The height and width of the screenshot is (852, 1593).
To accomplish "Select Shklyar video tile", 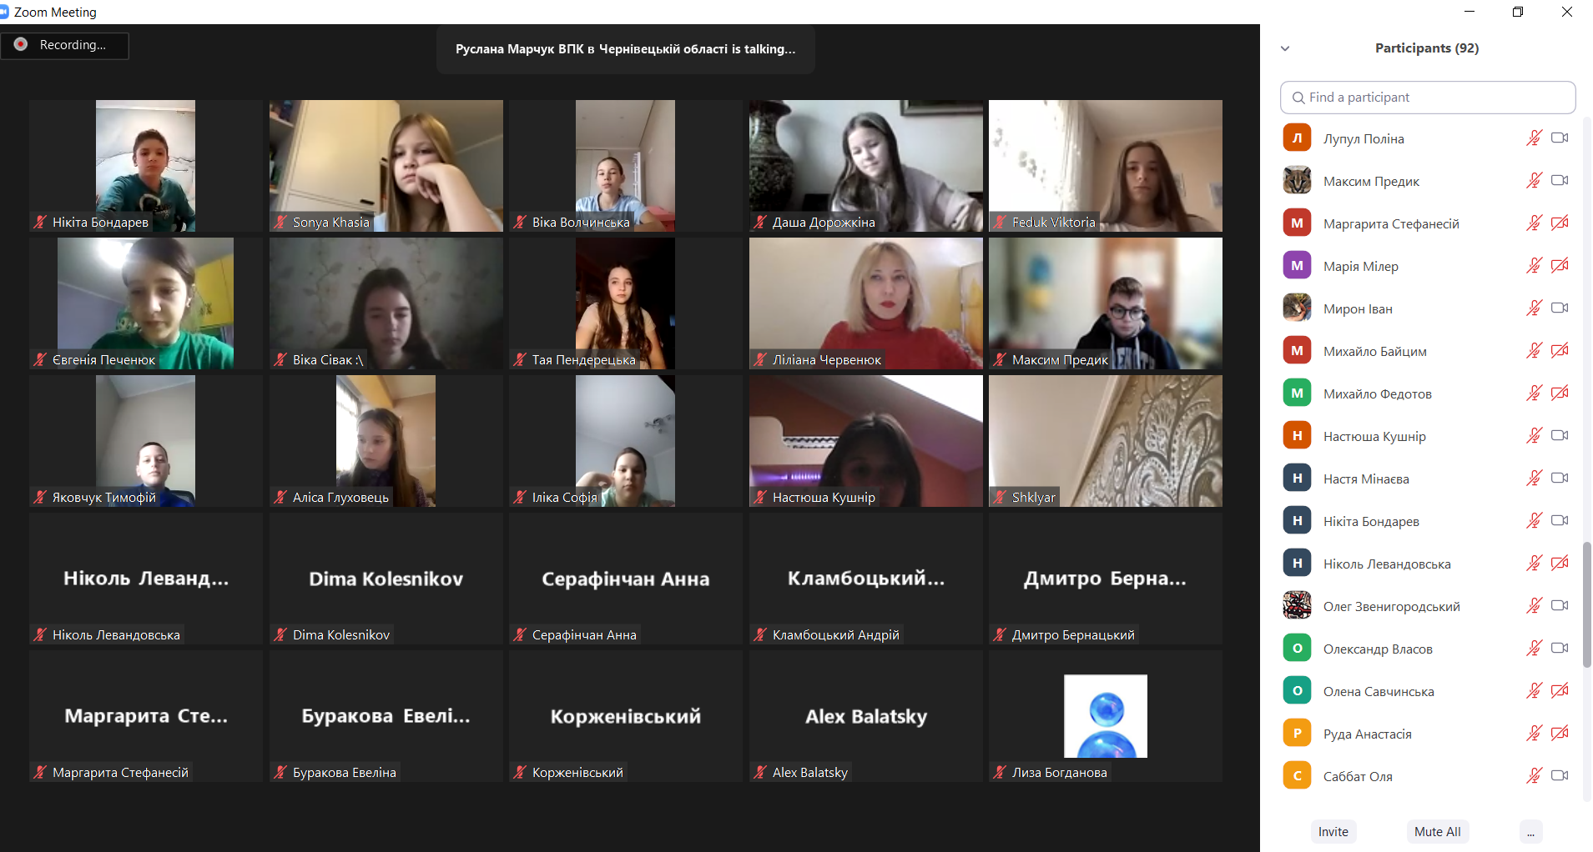I will pos(1106,441).
